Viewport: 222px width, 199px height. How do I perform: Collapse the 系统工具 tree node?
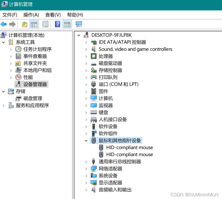3,42
